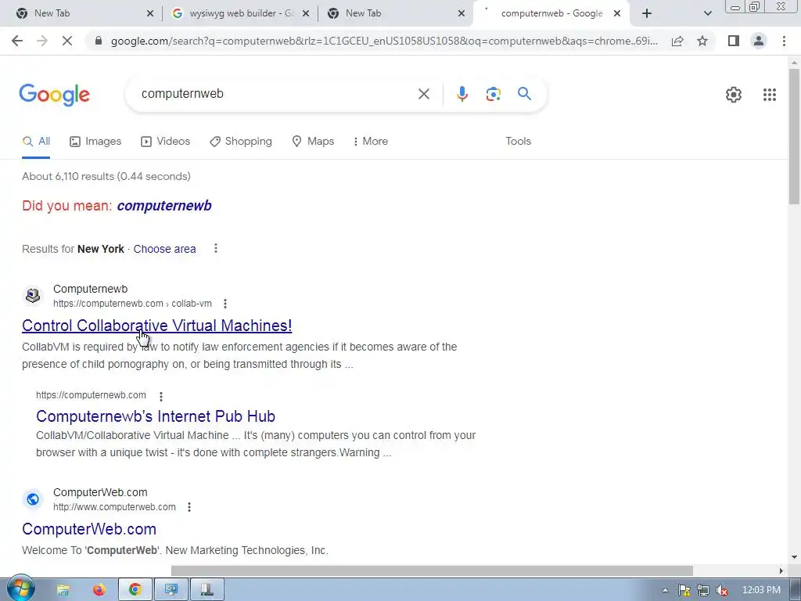The width and height of the screenshot is (801, 601).
Task: Open Google apps grid
Action: coord(770,95)
